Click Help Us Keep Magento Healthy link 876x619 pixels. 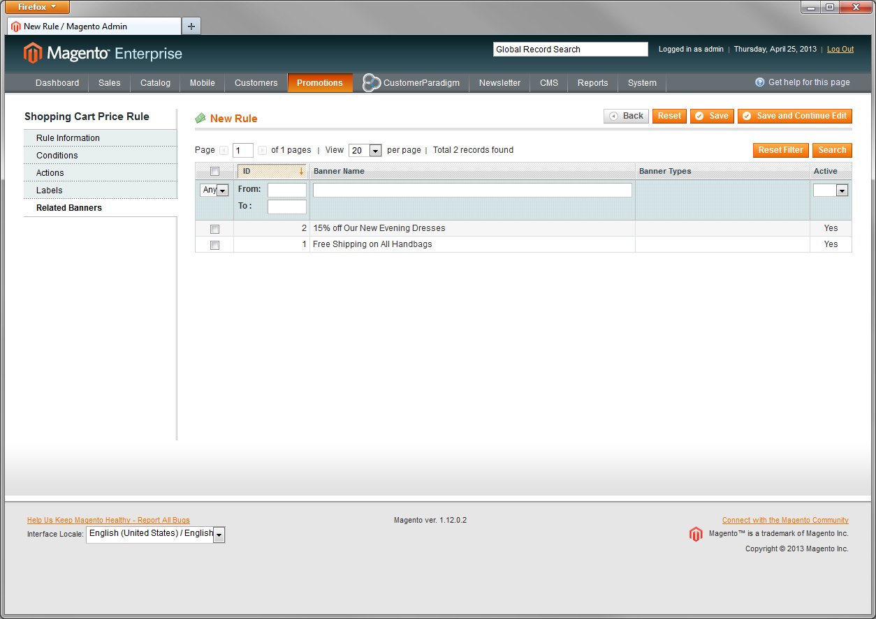[x=108, y=521]
